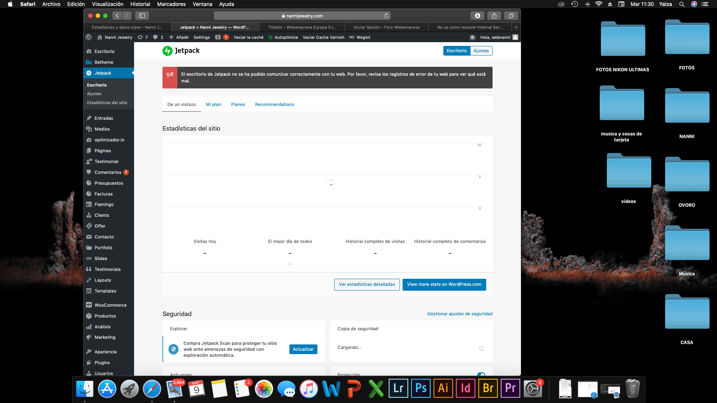717x403 pixels.
Task: Click Vaciar la caché in admin bar
Action: pyautogui.click(x=248, y=37)
